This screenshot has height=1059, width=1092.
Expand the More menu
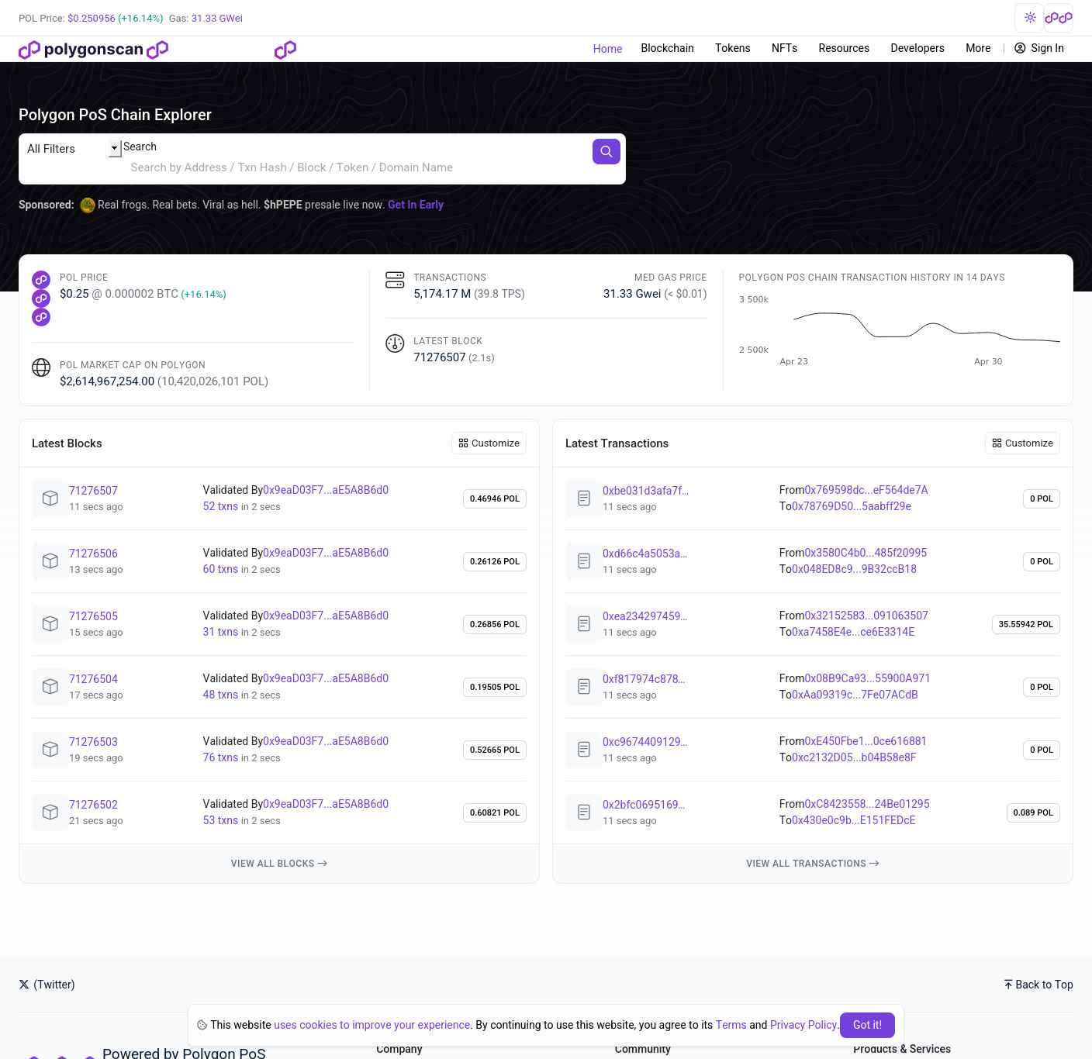coord(978,48)
